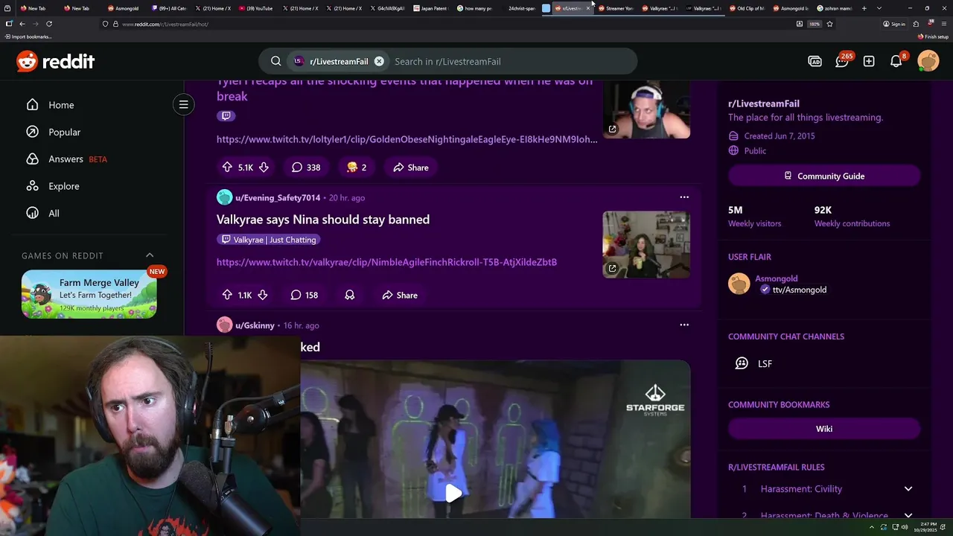953x536 pixels.
Task: Open the Tyler1 twitch clip link
Action: click(x=407, y=139)
